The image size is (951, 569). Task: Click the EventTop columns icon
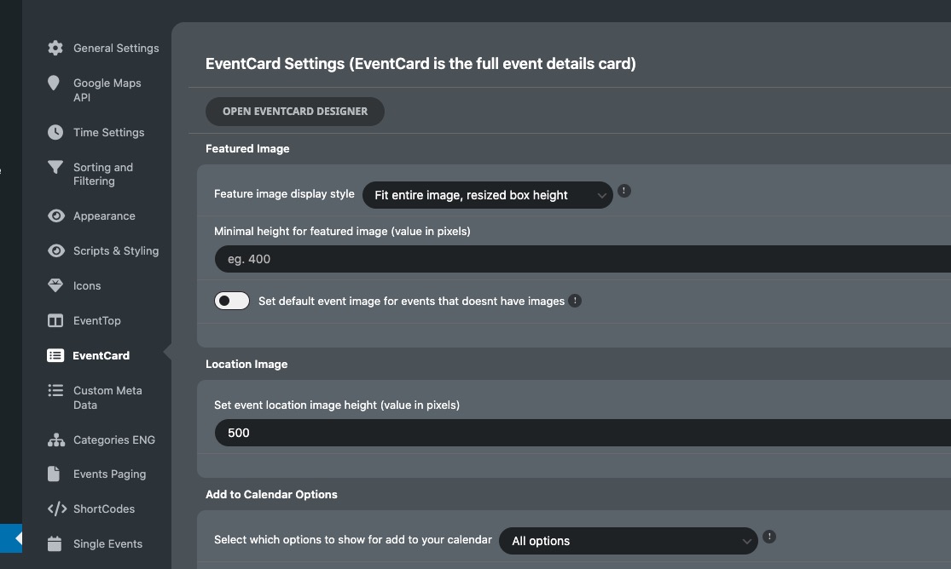pyautogui.click(x=55, y=320)
